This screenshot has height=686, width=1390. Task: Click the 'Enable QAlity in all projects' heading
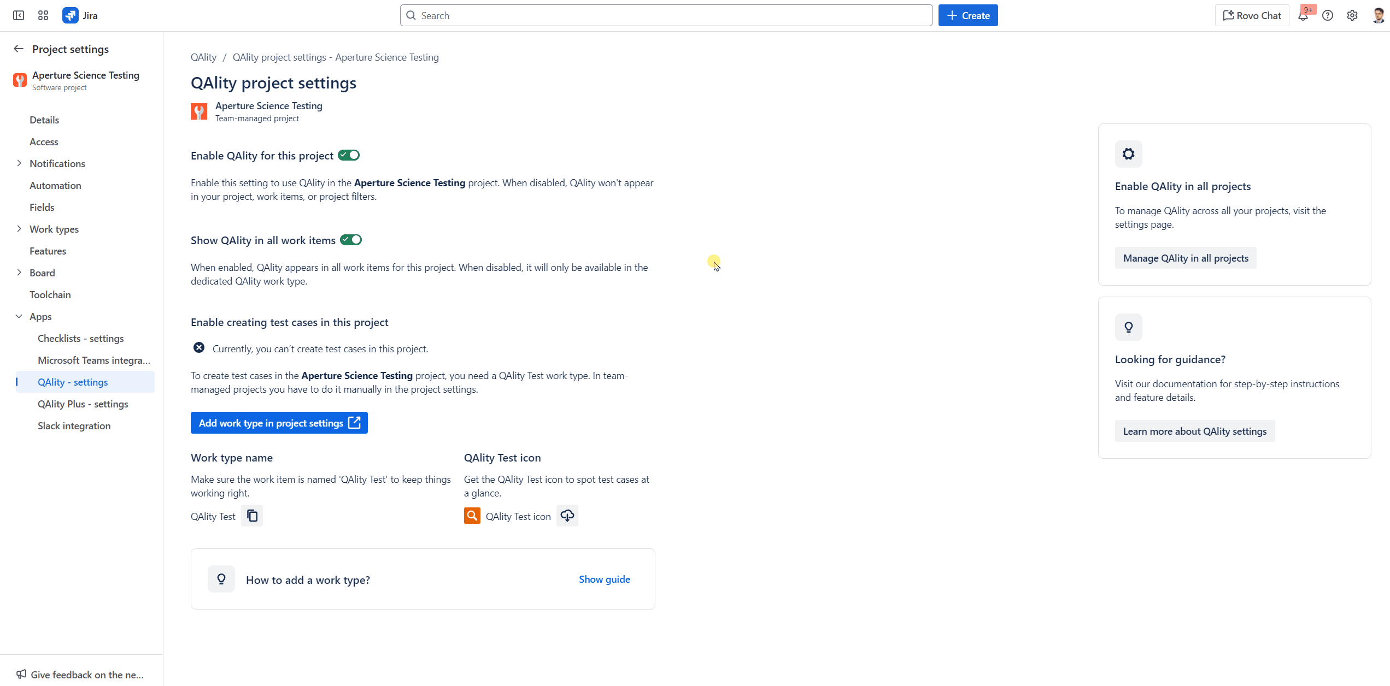coord(1183,186)
